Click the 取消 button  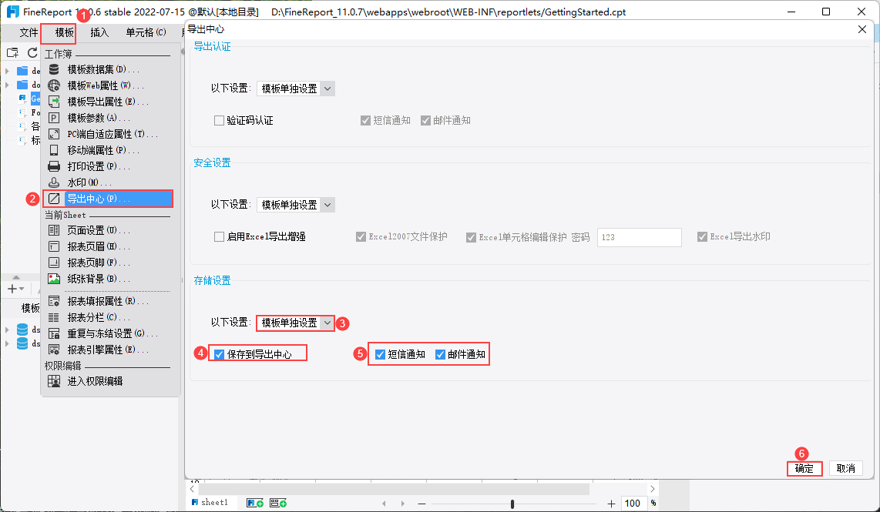pos(846,469)
